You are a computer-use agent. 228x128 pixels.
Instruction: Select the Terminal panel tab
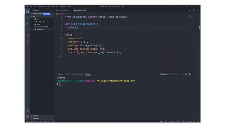(88, 74)
